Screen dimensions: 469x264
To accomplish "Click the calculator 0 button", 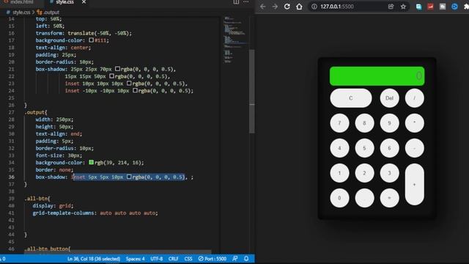I will [339, 198].
